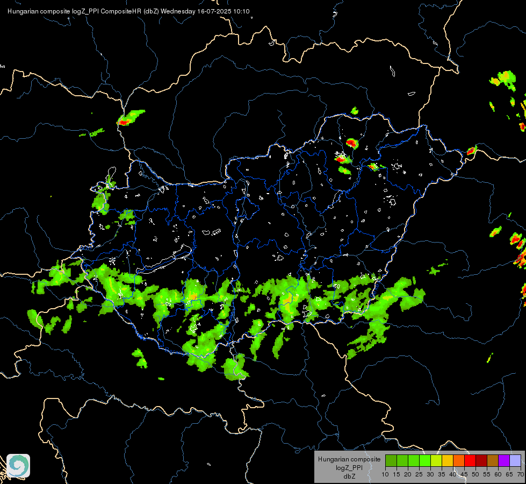Select the 55-60 dBZ brown swatch
The image size is (526, 484).
coord(493,460)
